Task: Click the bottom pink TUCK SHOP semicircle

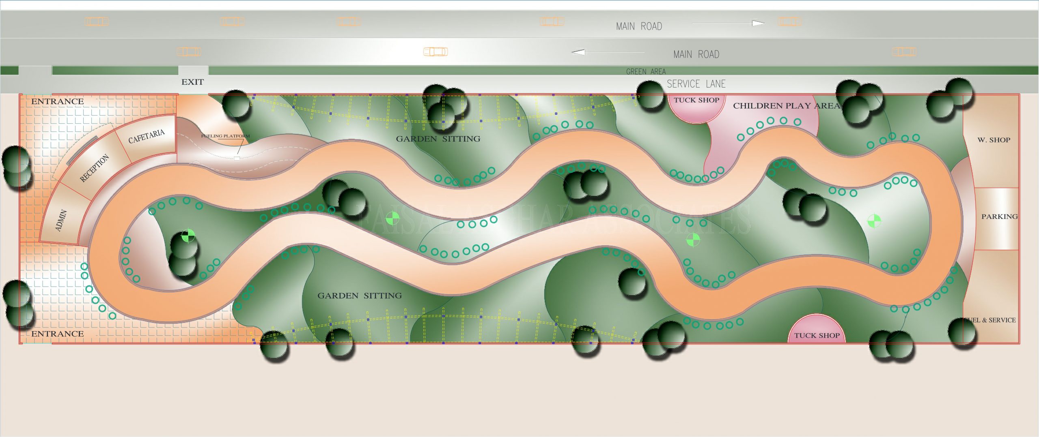Action: pyautogui.click(x=817, y=332)
